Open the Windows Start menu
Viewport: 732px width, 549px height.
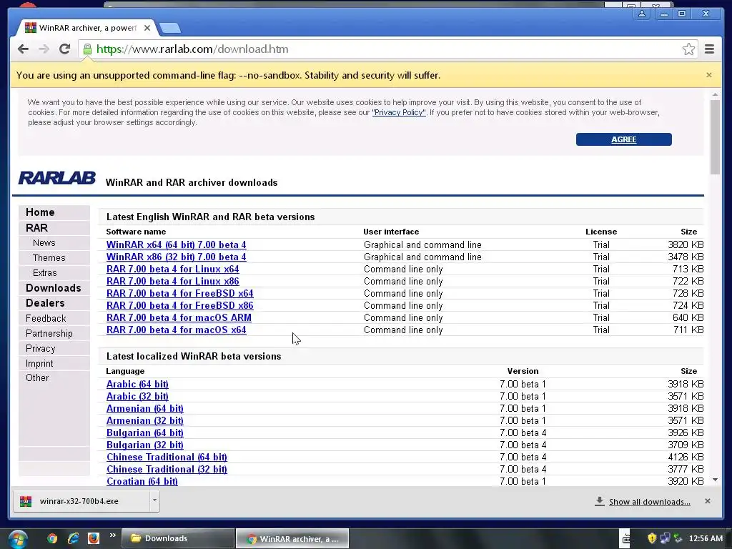(18, 539)
